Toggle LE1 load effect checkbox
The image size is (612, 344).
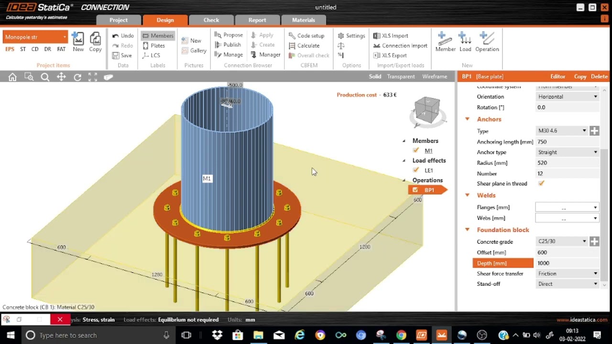(416, 170)
